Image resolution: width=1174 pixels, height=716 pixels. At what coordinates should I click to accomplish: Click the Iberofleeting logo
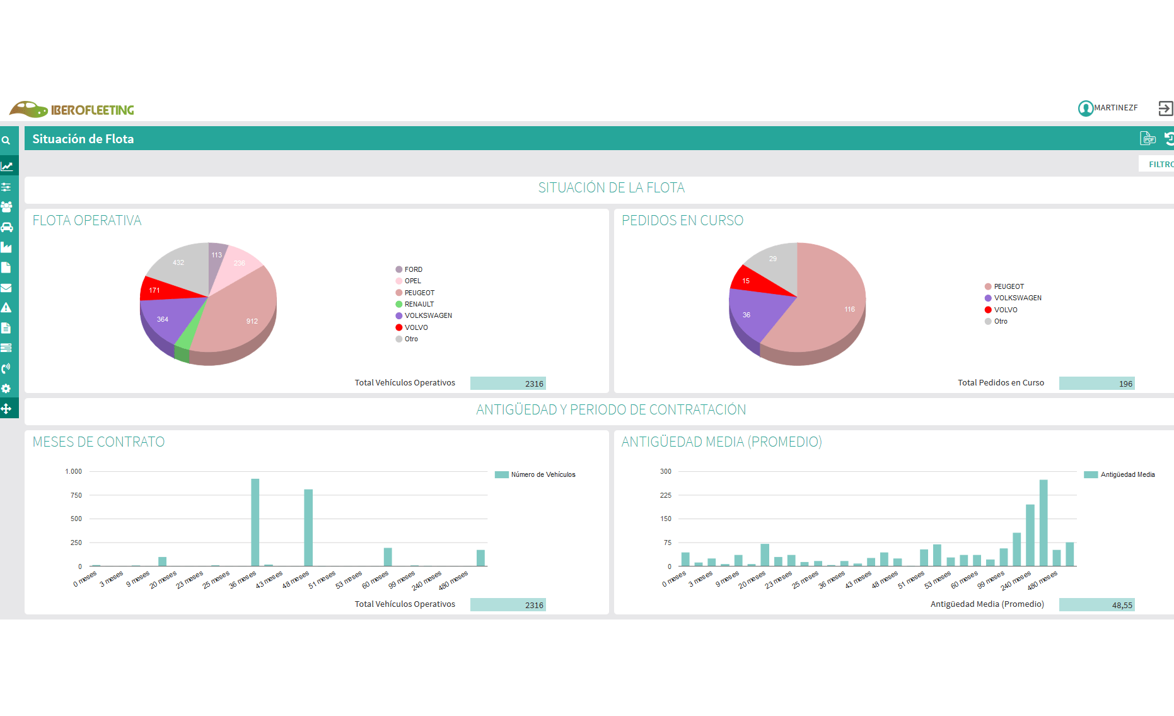click(x=72, y=109)
